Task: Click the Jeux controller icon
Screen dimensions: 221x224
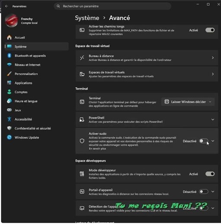Action: (x=10, y=110)
